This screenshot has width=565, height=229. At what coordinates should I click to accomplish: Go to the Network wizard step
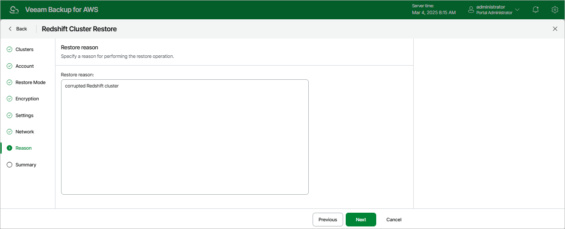click(25, 132)
